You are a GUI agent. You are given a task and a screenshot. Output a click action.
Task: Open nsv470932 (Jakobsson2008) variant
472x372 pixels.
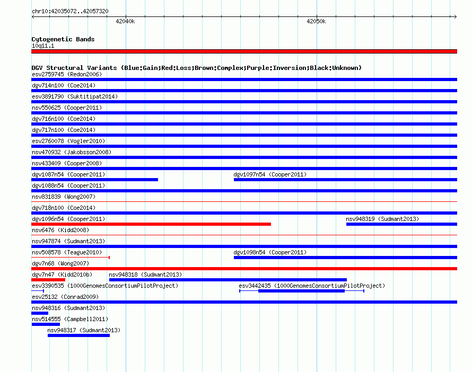point(72,152)
